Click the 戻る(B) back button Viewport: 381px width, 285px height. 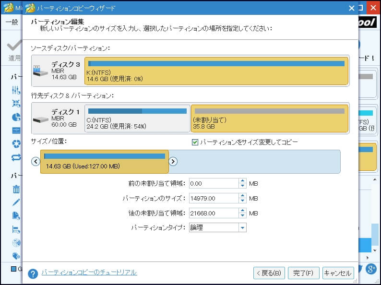[x=269, y=273]
